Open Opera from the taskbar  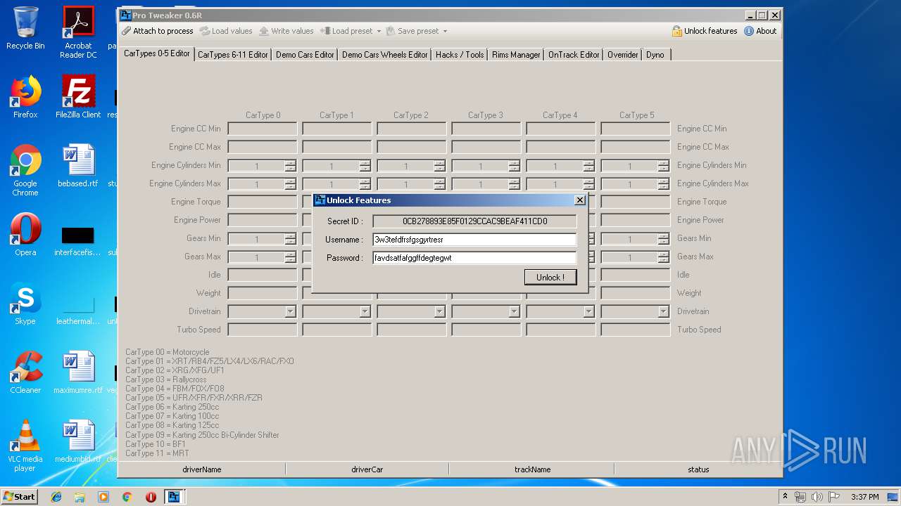(x=151, y=497)
